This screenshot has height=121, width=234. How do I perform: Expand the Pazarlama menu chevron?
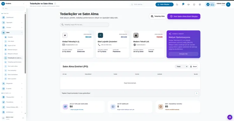(x=22, y=102)
